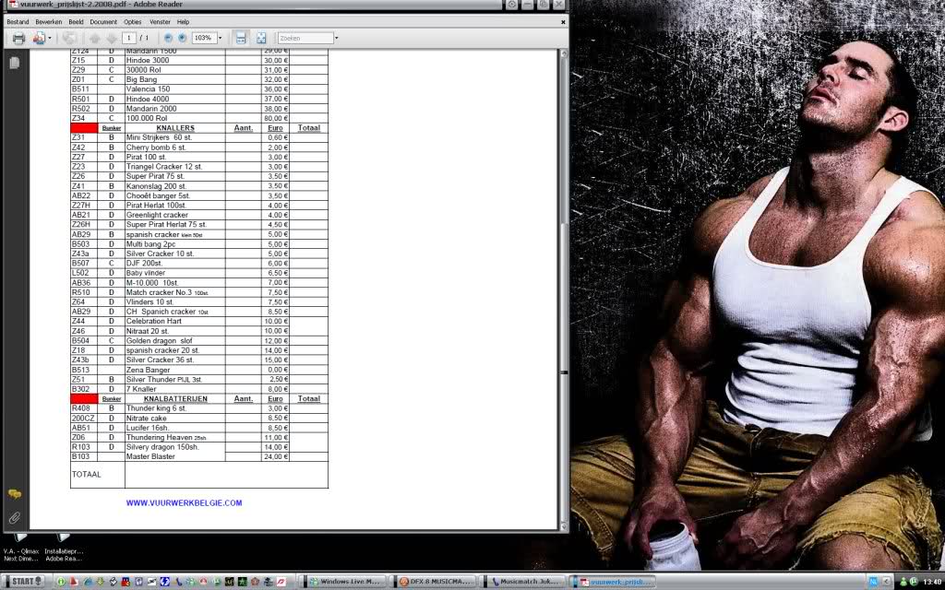Open the Attachments paperclip panel
This screenshot has width=945, height=590.
(14, 518)
